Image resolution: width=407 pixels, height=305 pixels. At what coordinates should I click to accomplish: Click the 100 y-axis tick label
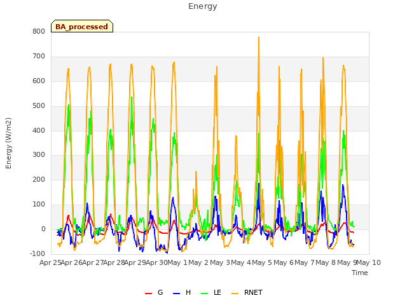39,205
